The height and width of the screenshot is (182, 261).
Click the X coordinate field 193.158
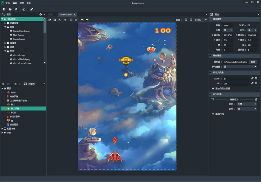coord(228,35)
